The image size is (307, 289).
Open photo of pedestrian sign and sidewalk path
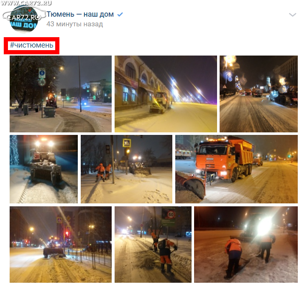(61, 94)
